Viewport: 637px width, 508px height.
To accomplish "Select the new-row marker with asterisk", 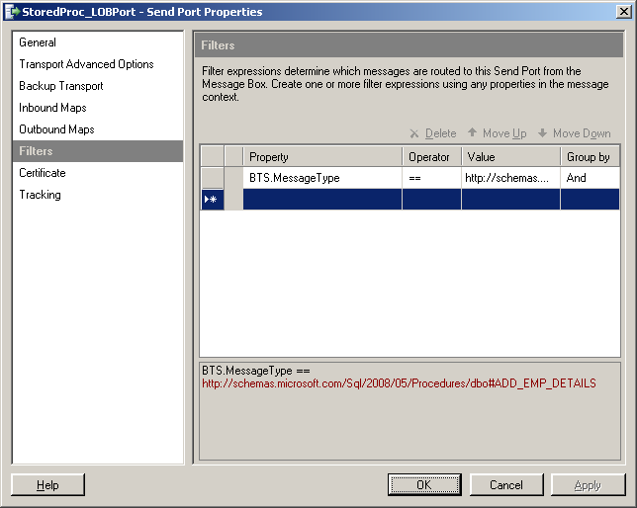I will point(212,200).
